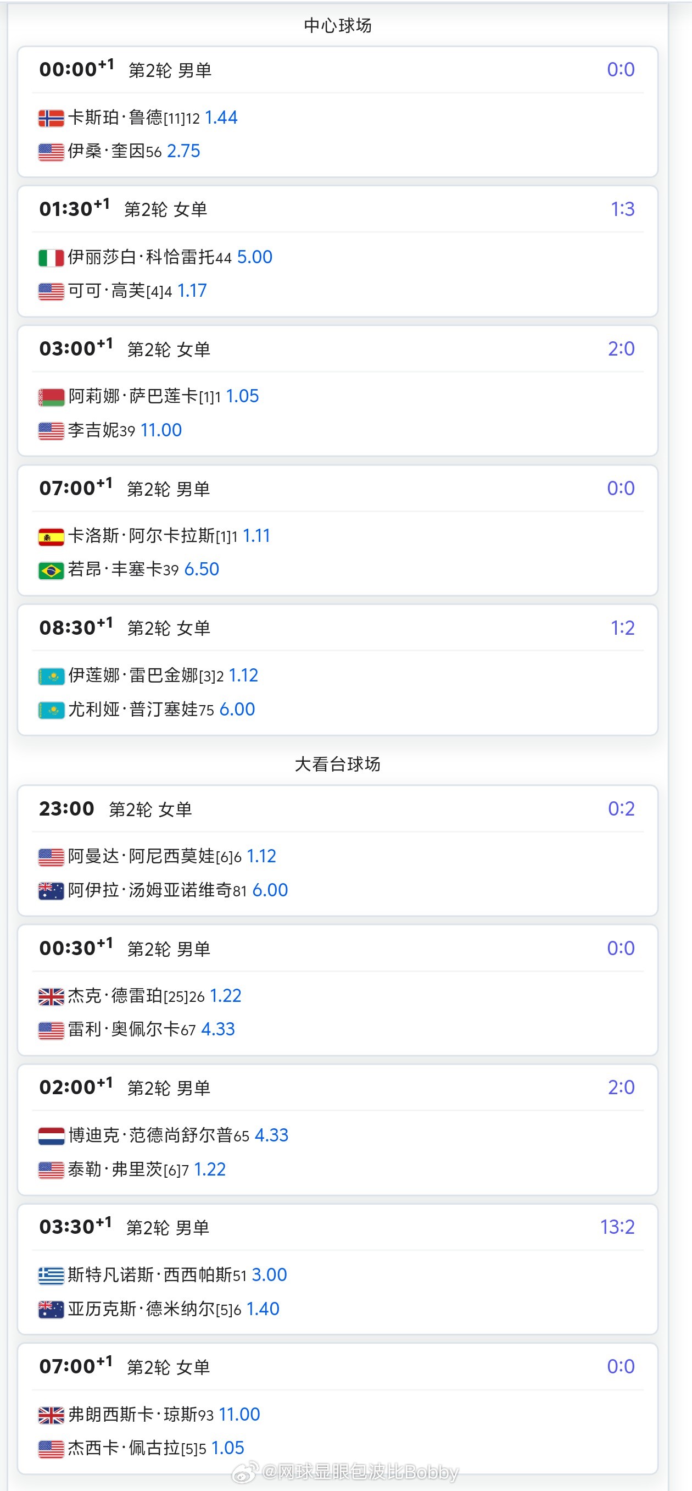The image size is (692, 1491).
Task: Click the 13:2 head-to-head score
Action: point(617,1227)
